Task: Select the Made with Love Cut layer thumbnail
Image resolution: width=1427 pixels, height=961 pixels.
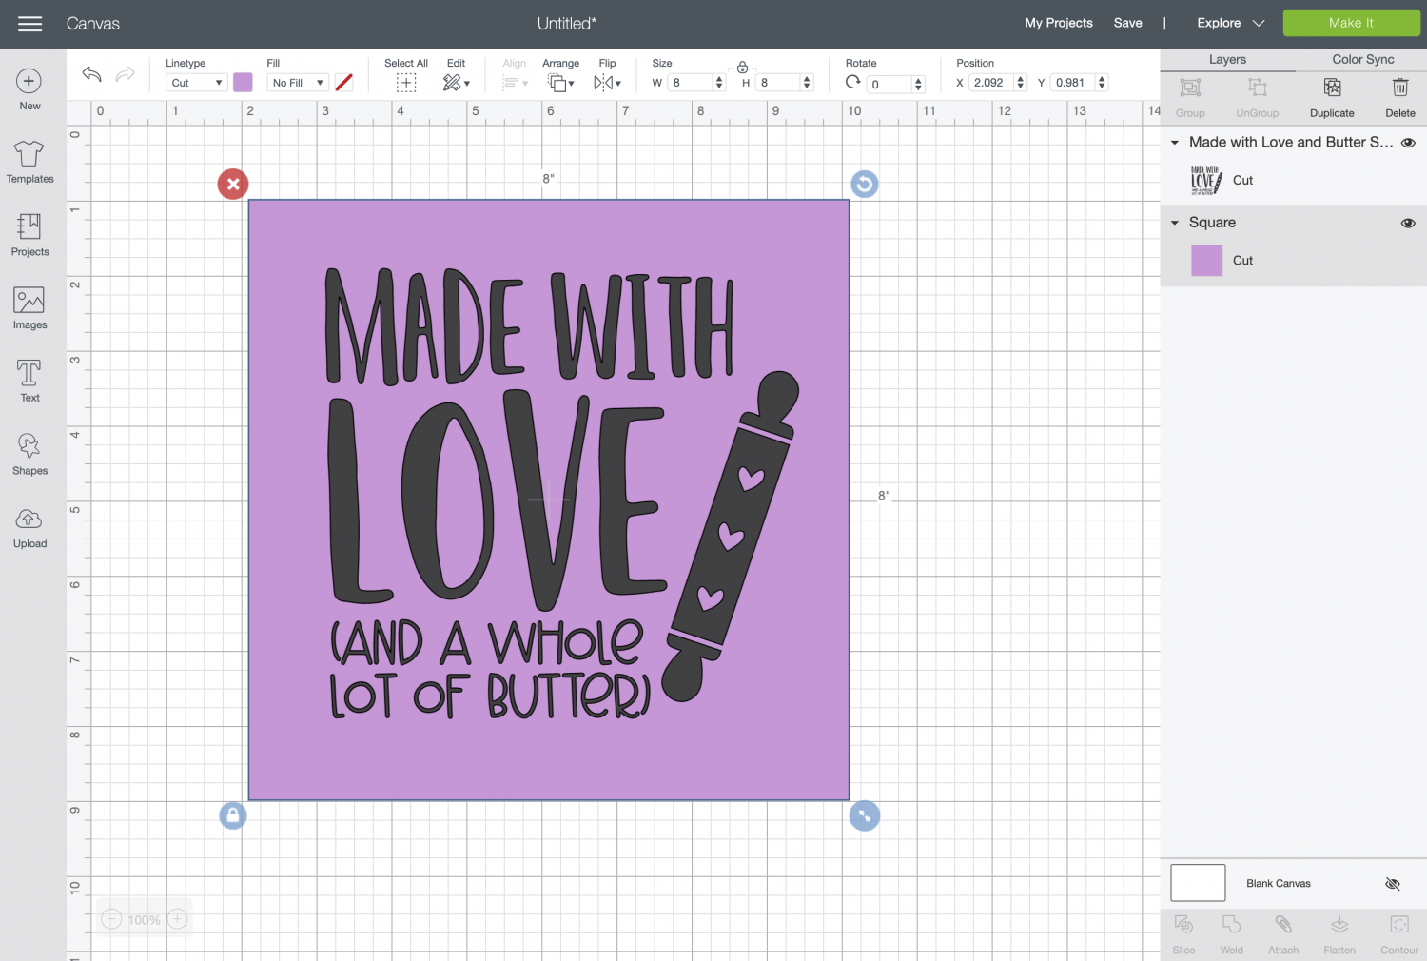Action: coord(1206,180)
